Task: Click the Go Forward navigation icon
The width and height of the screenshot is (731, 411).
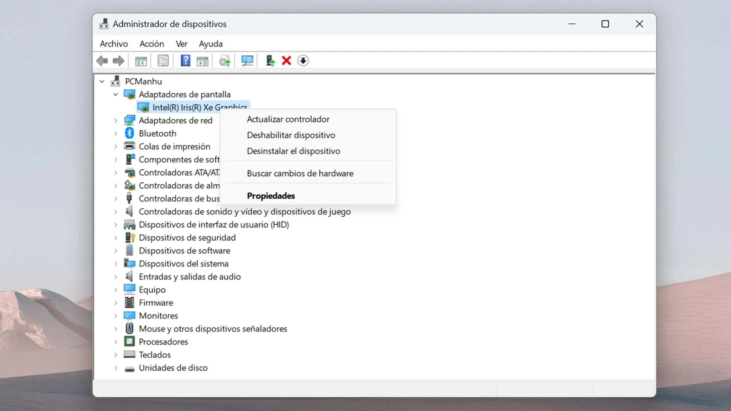Action: click(x=118, y=60)
